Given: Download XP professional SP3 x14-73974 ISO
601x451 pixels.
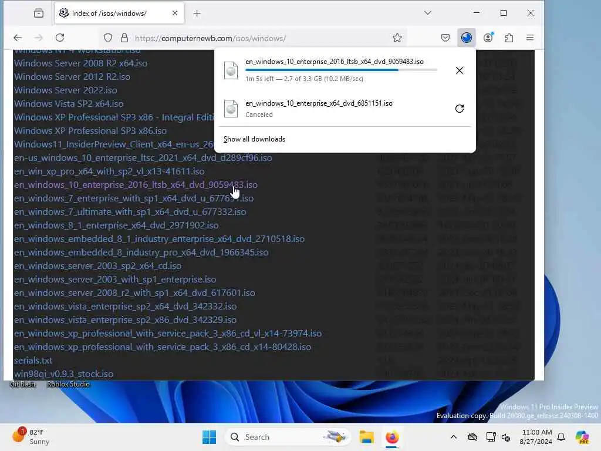Looking at the screenshot, I should tap(167, 334).
